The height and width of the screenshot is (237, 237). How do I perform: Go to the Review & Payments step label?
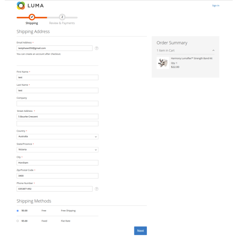62,23
